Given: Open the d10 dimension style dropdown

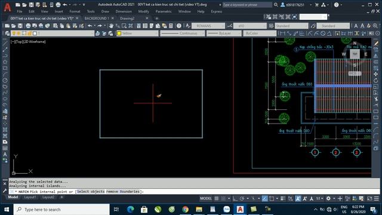Looking at the screenshot, I should tap(250, 26).
